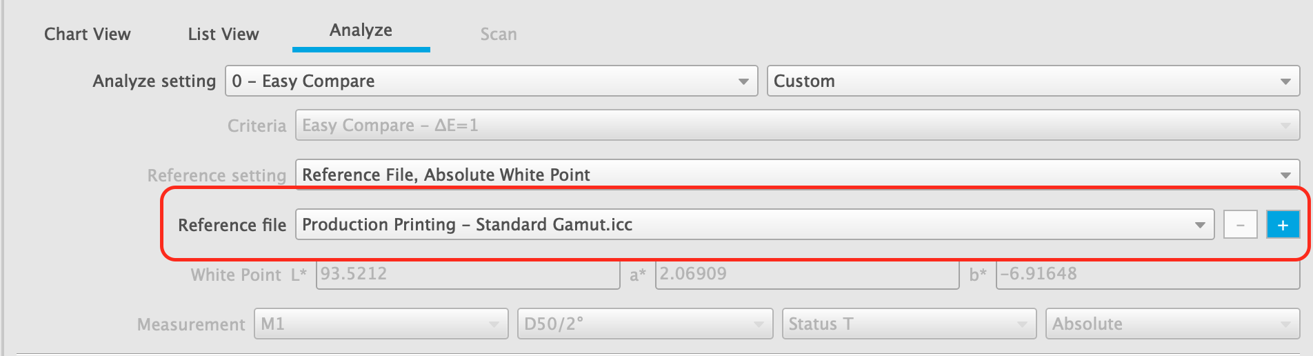Switch to the Chart View tab
This screenshot has width=1313, height=356.
[x=88, y=34]
